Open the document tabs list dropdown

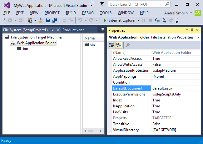pyautogui.click(x=103, y=29)
